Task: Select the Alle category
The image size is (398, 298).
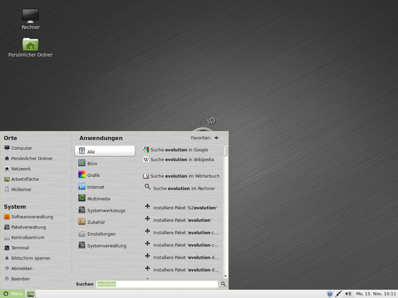Action: click(105, 151)
